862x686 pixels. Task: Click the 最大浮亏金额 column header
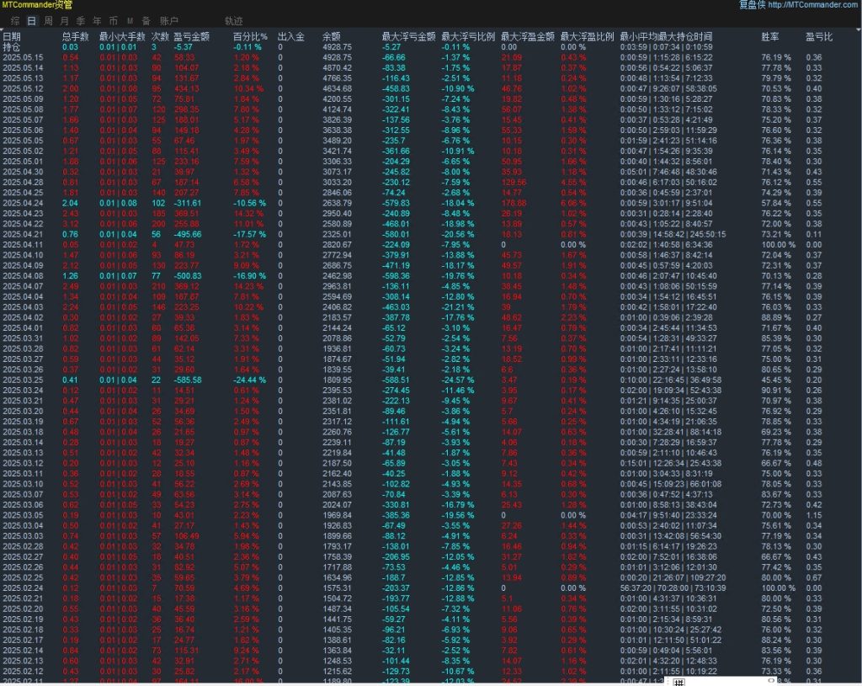tap(408, 37)
